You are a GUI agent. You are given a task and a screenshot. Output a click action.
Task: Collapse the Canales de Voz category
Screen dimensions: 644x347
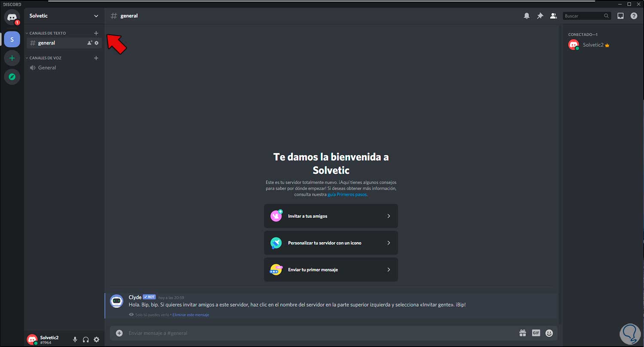(x=43, y=58)
